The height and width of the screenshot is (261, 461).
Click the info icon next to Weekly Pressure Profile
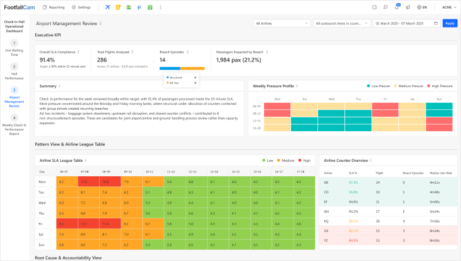pyautogui.click(x=297, y=85)
